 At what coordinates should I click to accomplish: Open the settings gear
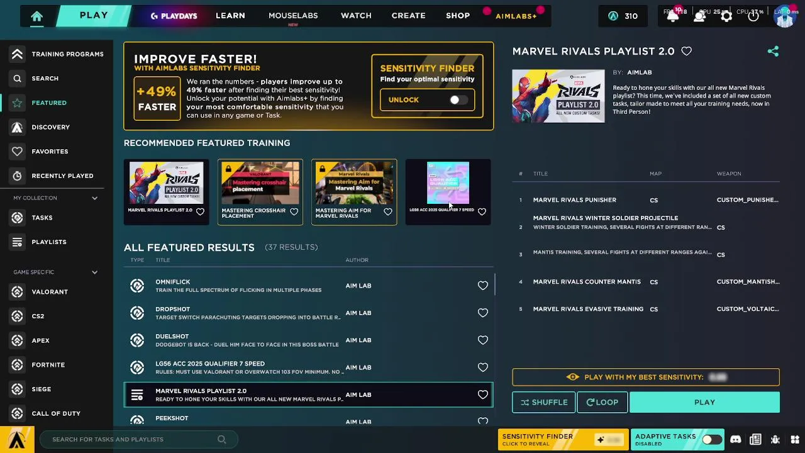[726, 16]
